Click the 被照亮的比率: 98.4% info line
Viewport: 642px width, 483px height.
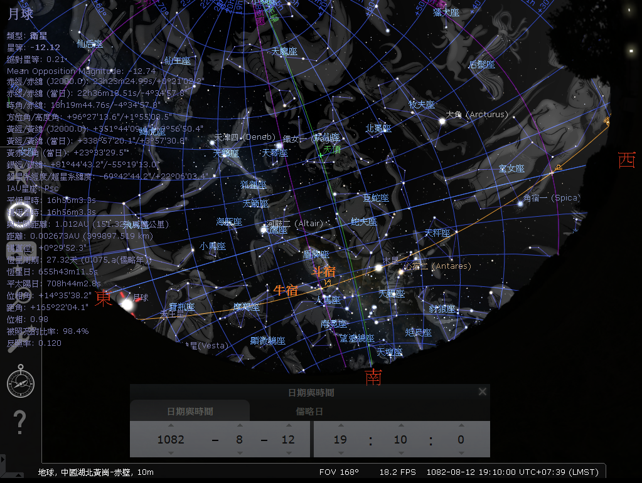tap(48, 331)
